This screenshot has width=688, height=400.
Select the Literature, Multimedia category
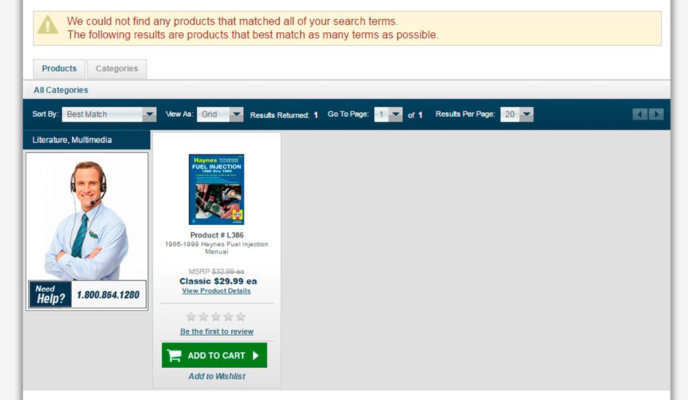(72, 140)
